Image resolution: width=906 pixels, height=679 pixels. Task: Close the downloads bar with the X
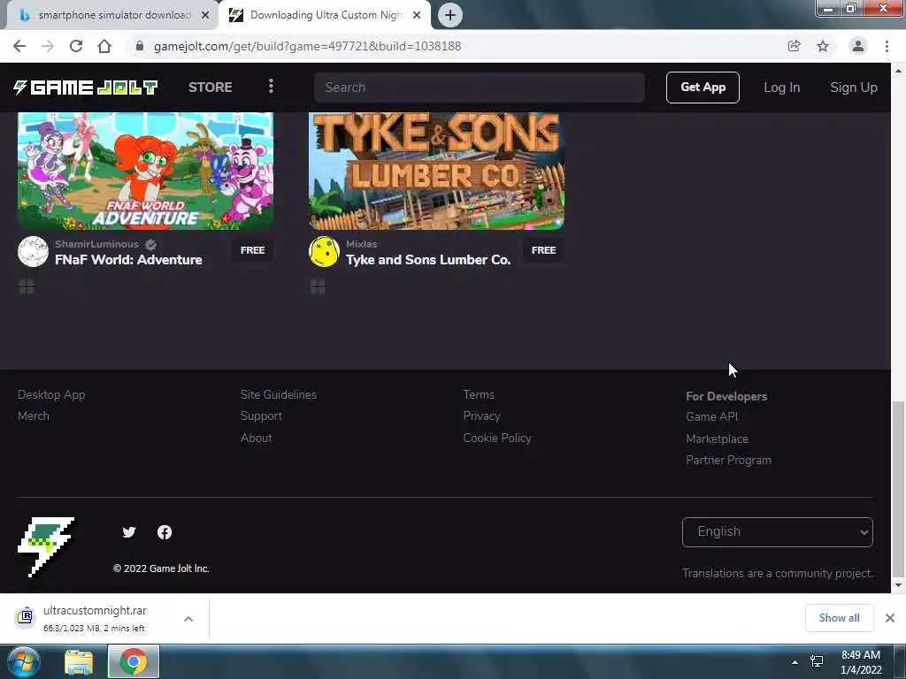point(890,618)
